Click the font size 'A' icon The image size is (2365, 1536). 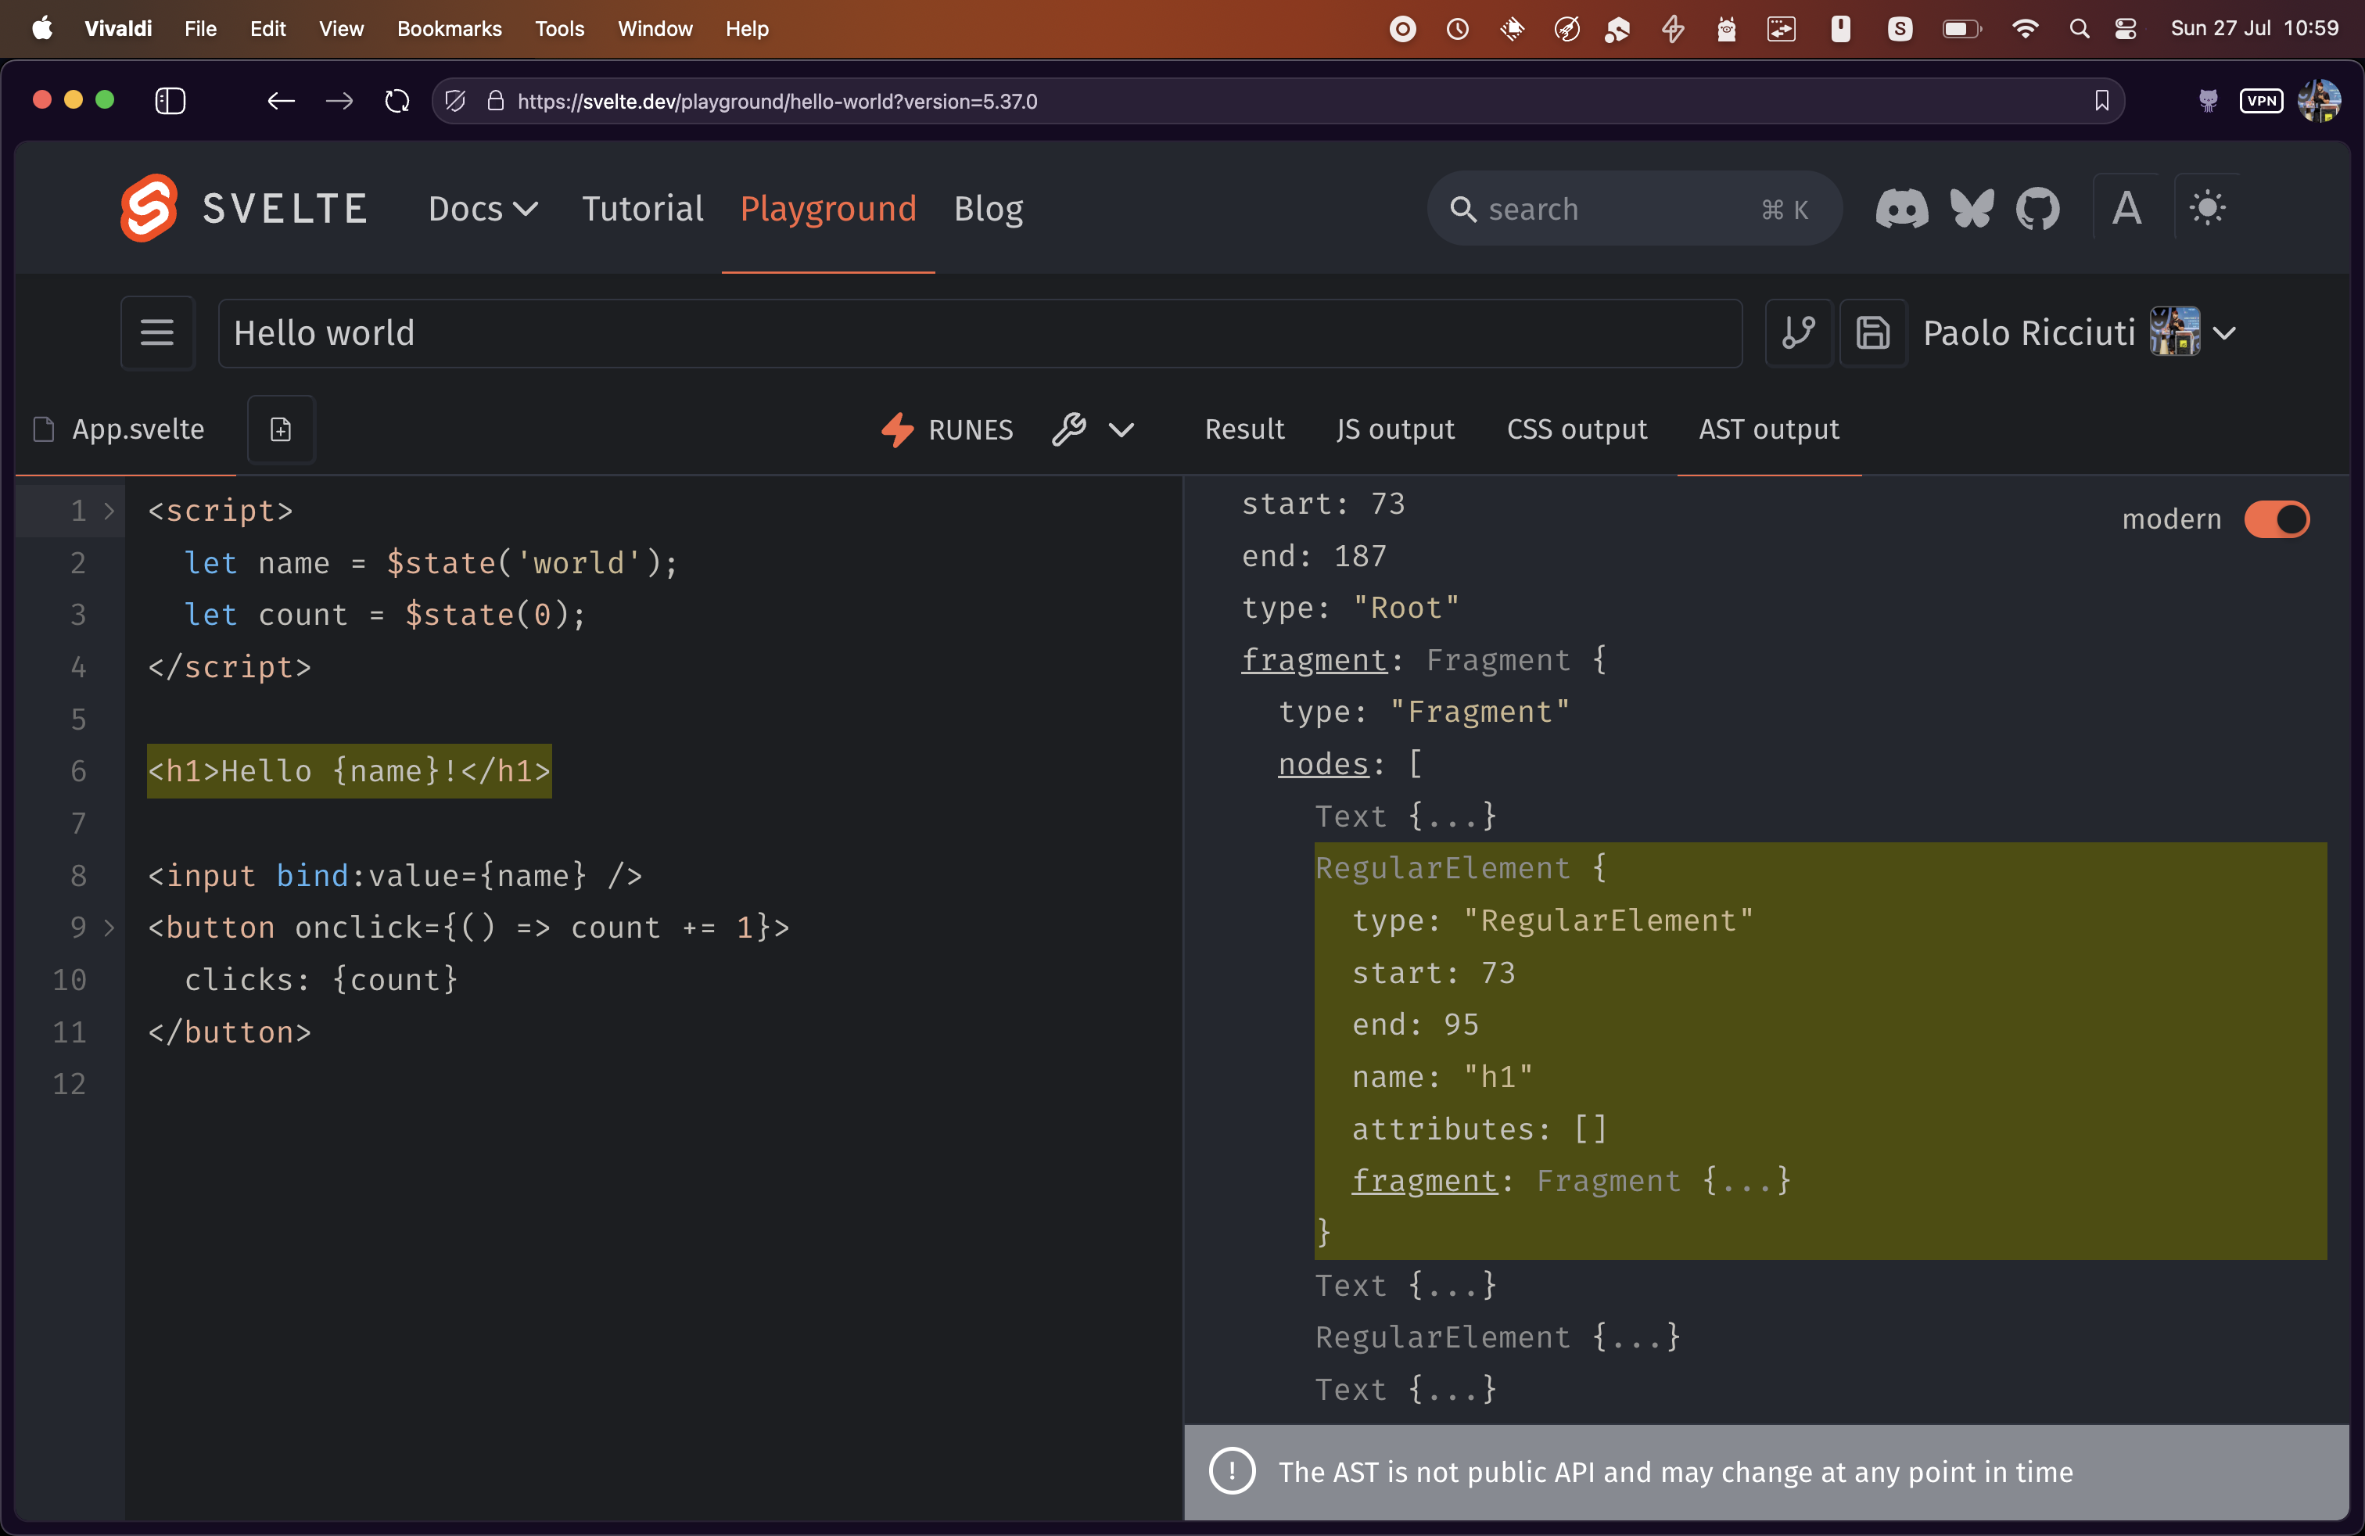(x=2126, y=209)
